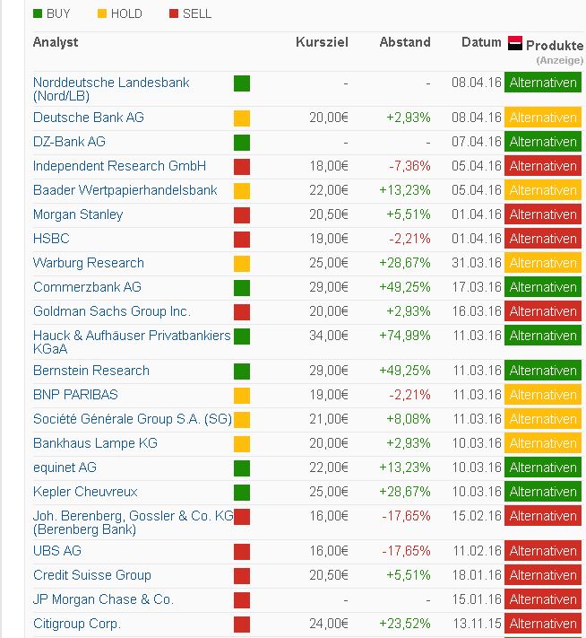Screen dimensions: 586x638
Task: Sort by the Datum column header
Action: click(x=481, y=42)
